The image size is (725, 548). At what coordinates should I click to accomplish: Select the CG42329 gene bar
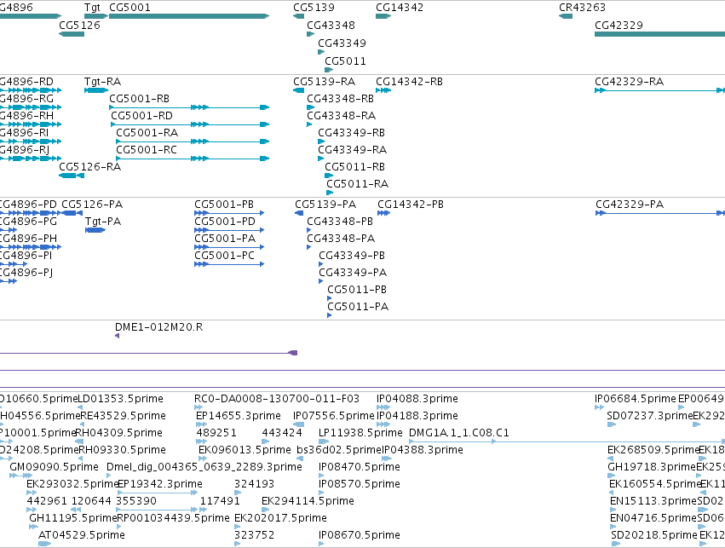tap(659, 34)
